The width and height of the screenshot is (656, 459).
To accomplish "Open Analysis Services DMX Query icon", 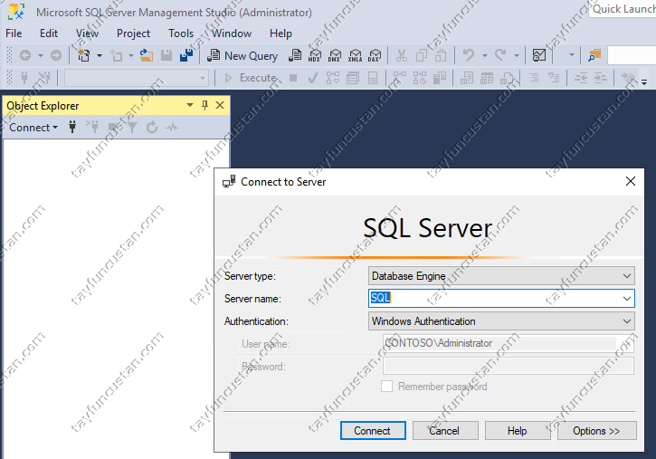I will pos(334,55).
